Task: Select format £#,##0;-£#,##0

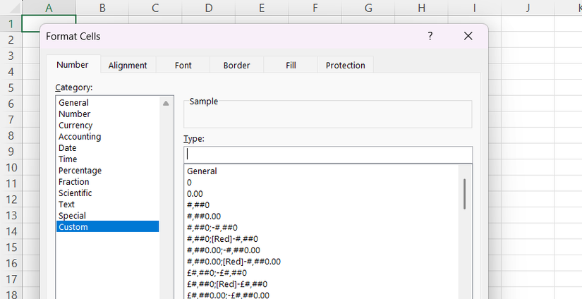Action: (x=321, y=273)
